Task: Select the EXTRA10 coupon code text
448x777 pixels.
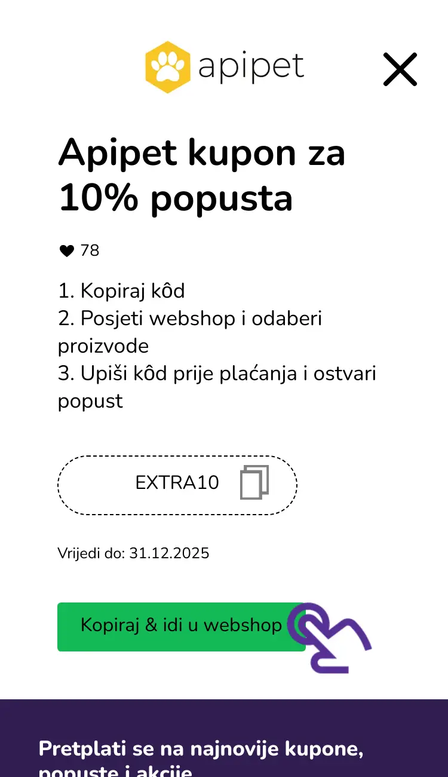Action: click(177, 483)
